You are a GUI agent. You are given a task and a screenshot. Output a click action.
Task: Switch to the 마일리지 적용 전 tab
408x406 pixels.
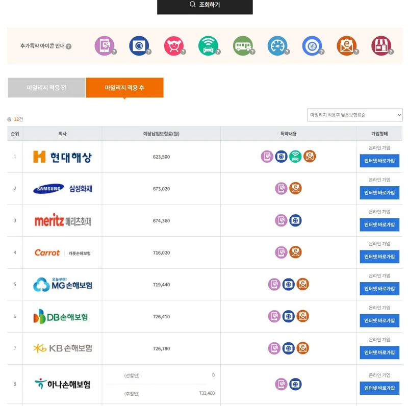pos(46,87)
